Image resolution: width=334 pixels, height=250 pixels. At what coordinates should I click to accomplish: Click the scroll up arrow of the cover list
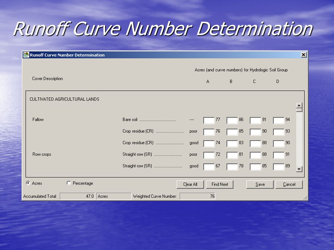299,105
